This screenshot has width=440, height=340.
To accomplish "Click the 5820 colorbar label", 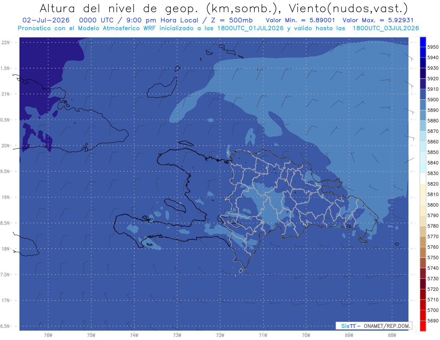I will tap(433, 184).
